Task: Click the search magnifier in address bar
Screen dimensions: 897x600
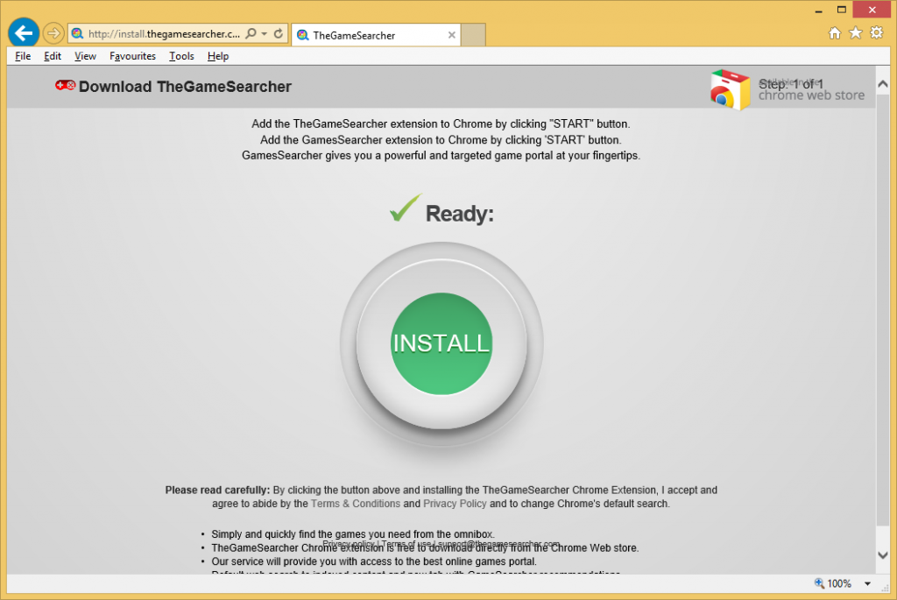Action: pyautogui.click(x=251, y=34)
